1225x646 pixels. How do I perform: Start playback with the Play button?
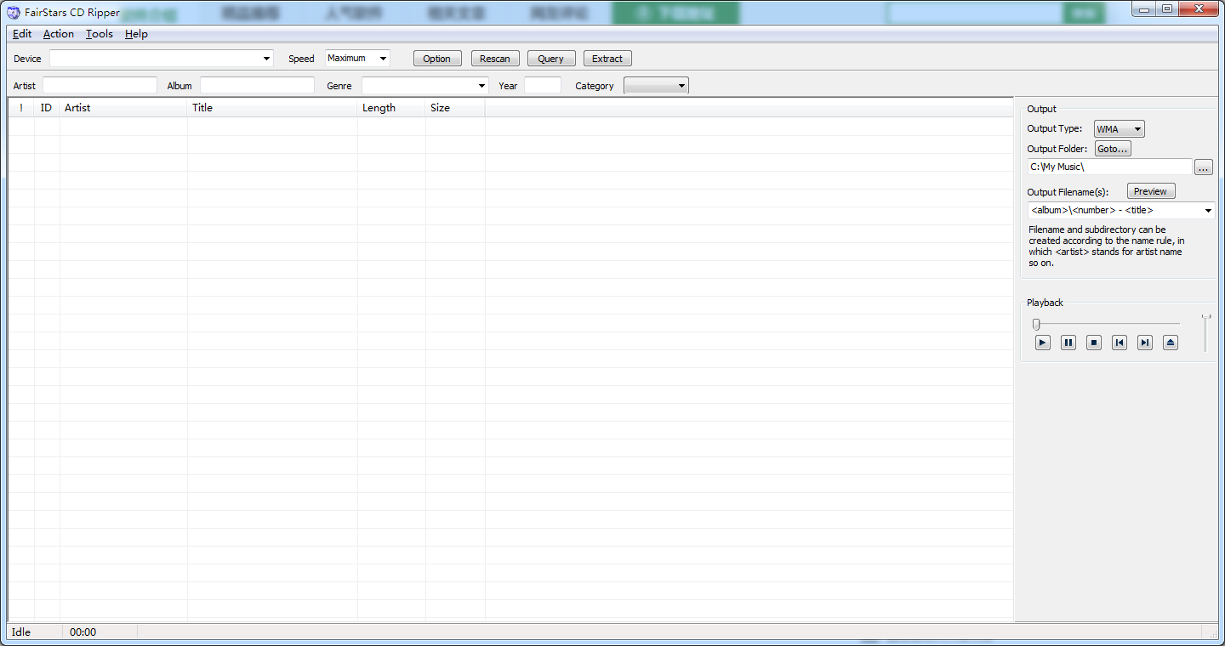1043,343
